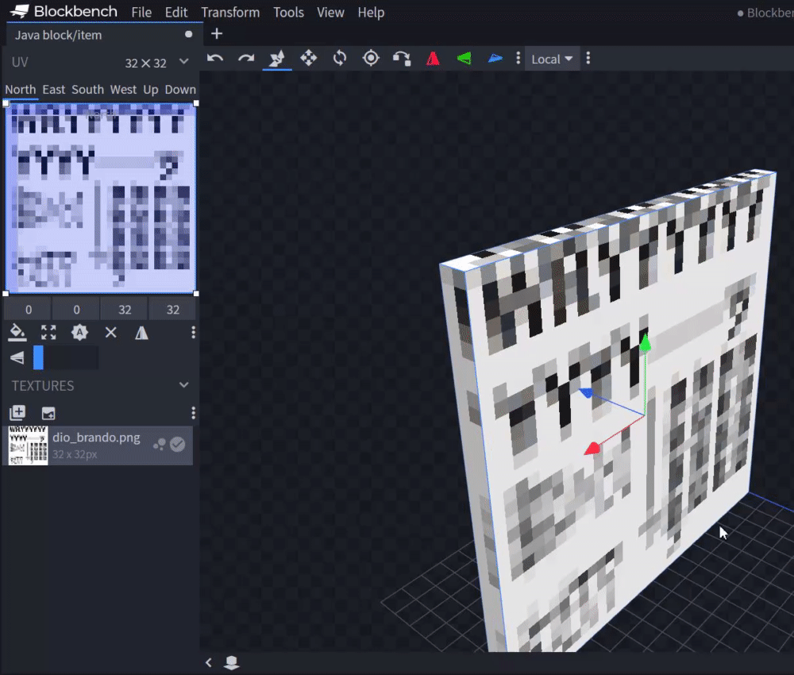The height and width of the screenshot is (675, 794).
Task: Toggle particle texture on dio_brando.png
Action: coord(160,445)
